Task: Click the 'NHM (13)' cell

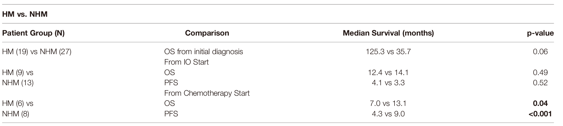Action: click(x=18, y=83)
